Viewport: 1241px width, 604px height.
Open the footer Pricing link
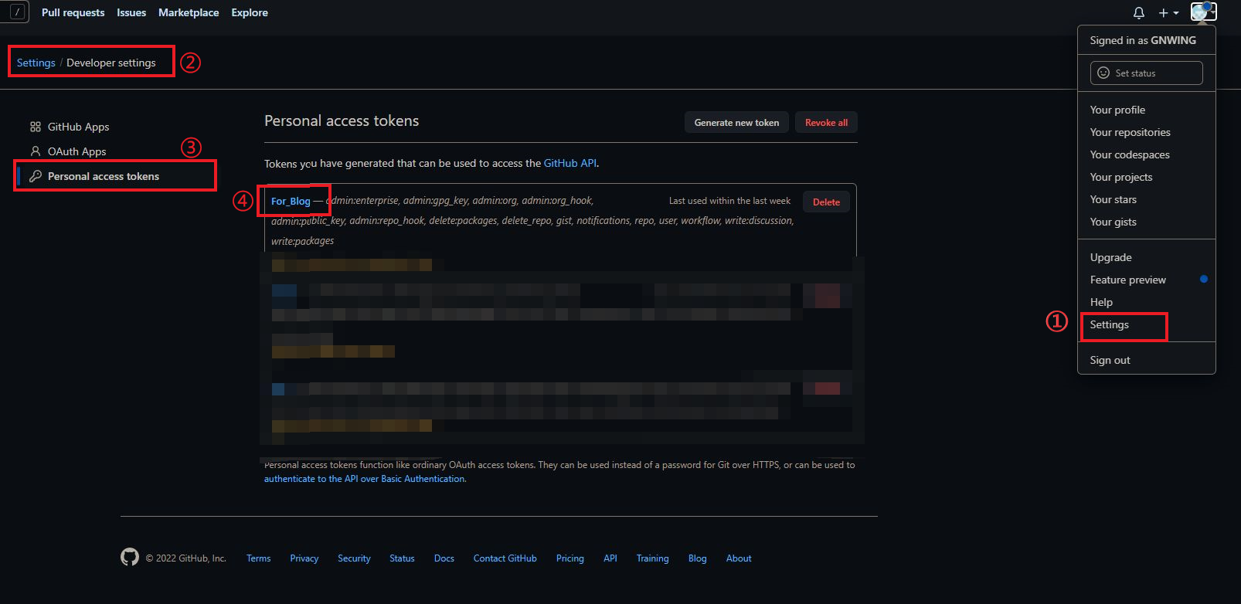(570, 558)
